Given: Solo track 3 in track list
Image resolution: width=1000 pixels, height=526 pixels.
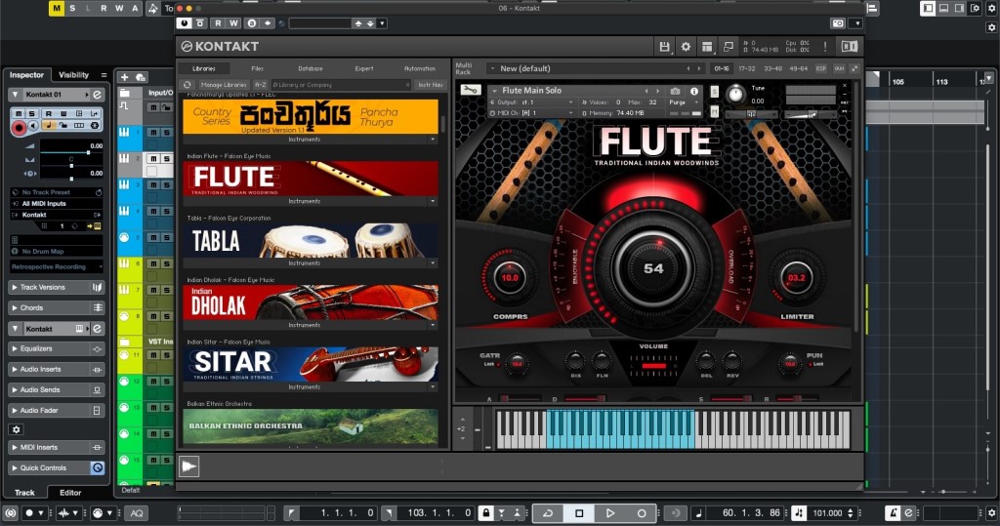Looking at the screenshot, I should coord(166,184).
